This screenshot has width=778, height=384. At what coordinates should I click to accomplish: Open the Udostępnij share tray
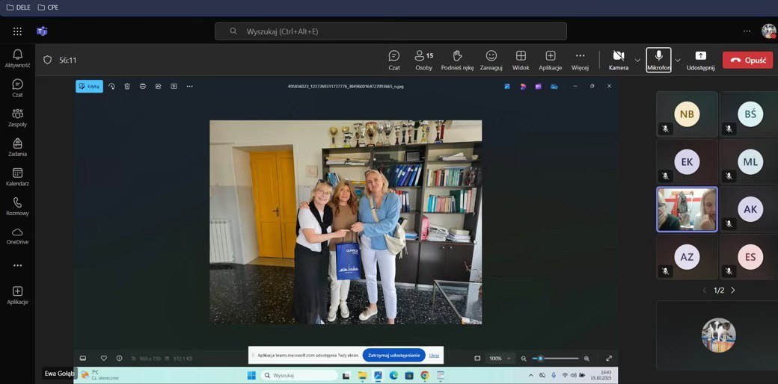(x=700, y=60)
